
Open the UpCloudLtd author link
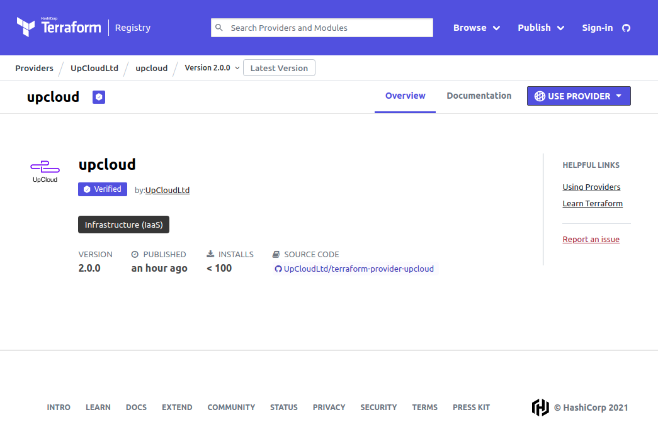[x=167, y=191]
